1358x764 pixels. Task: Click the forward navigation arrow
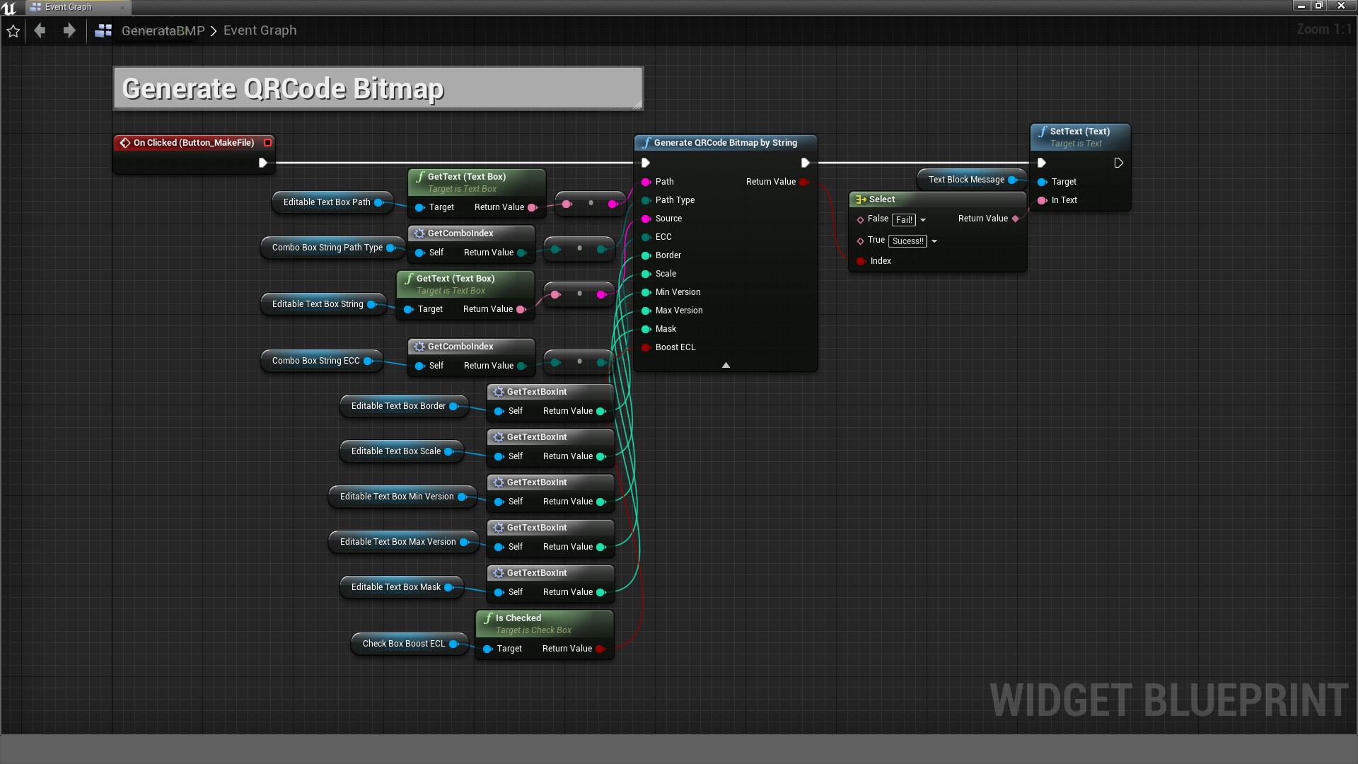tap(69, 30)
